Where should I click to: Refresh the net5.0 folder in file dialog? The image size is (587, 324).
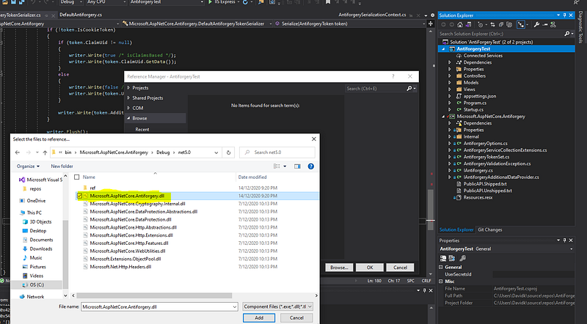228,152
